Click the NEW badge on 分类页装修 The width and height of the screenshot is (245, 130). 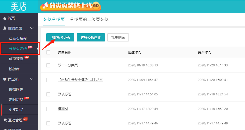30,47
